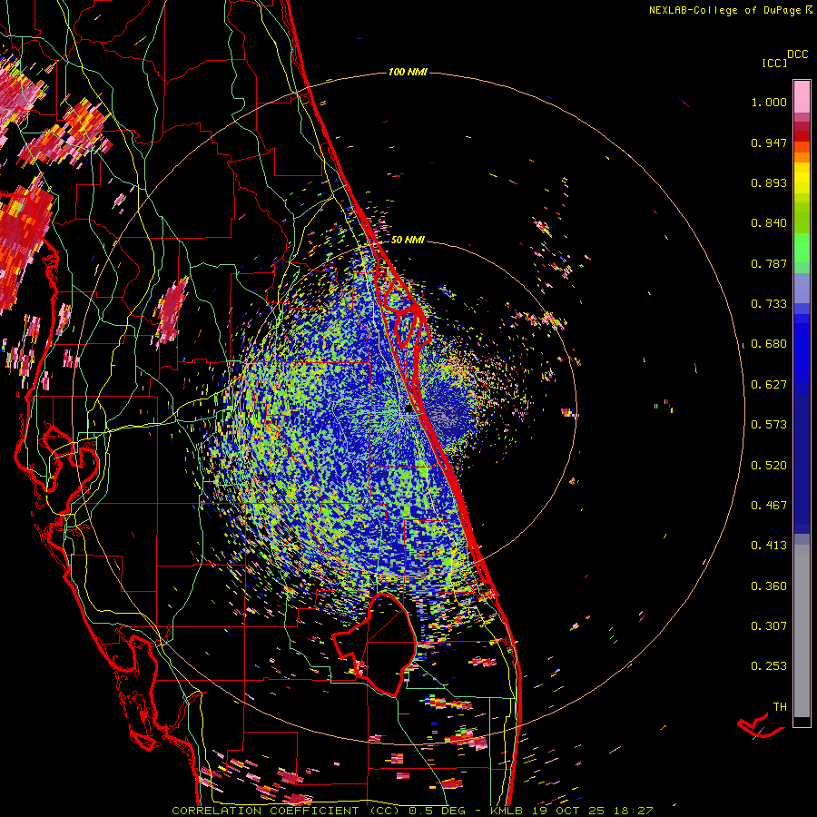Viewport: 817px width, 817px height.
Task: Click the 0.573 colorbar value
Action: coord(769,425)
